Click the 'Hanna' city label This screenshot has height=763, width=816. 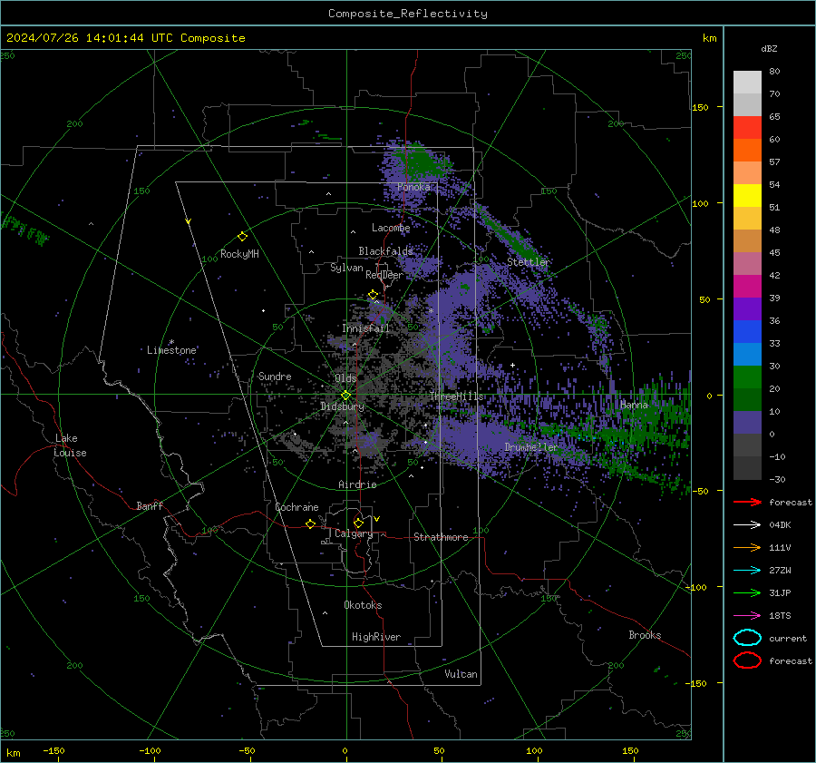point(634,405)
